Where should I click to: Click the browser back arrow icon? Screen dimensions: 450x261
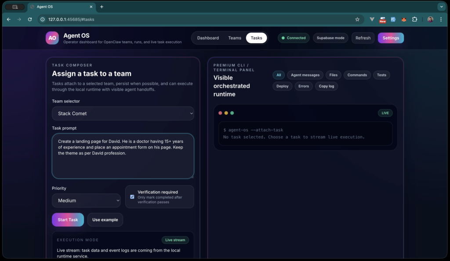(x=8, y=19)
